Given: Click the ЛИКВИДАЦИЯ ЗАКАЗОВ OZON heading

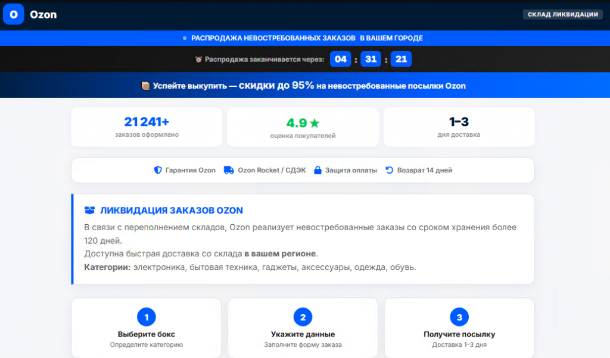Looking at the screenshot, I should pos(172,211).
